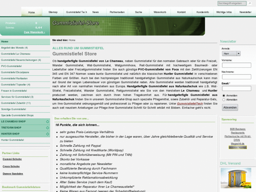Focus the search term input field
This screenshot has height=192, width=256.
click(x=232, y=4)
